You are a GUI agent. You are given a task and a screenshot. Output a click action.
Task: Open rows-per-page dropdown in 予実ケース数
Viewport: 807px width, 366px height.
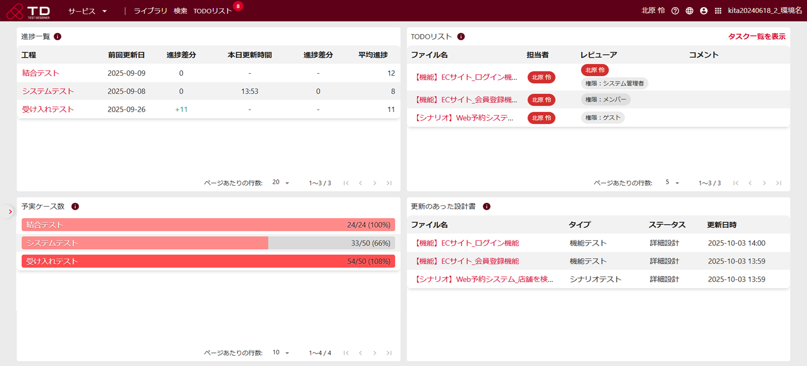coord(281,353)
